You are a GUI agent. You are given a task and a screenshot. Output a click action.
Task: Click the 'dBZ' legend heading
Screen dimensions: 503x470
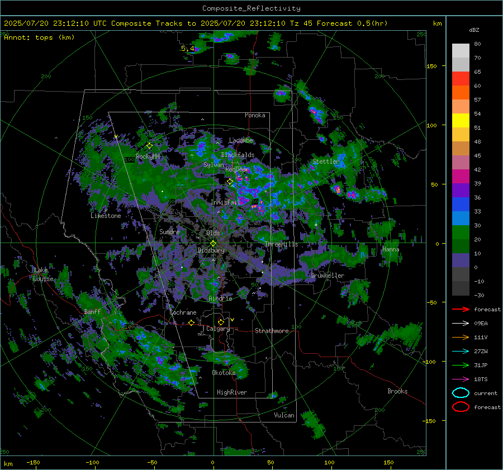(x=474, y=30)
